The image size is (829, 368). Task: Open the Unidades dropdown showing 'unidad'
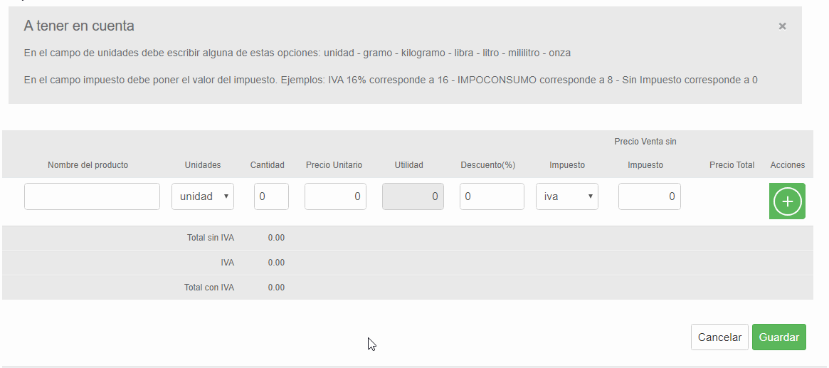(x=203, y=196)
